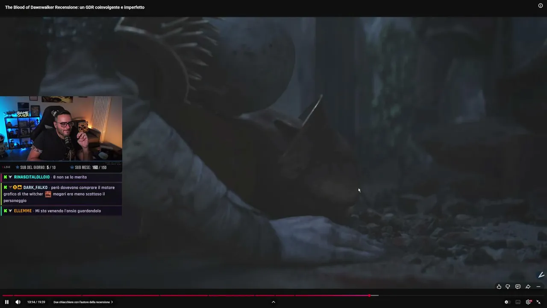Jump to the first chapter segment of the timeline
Screen dimensions: 547x308
pyautogui.click(x=8, y=295)
